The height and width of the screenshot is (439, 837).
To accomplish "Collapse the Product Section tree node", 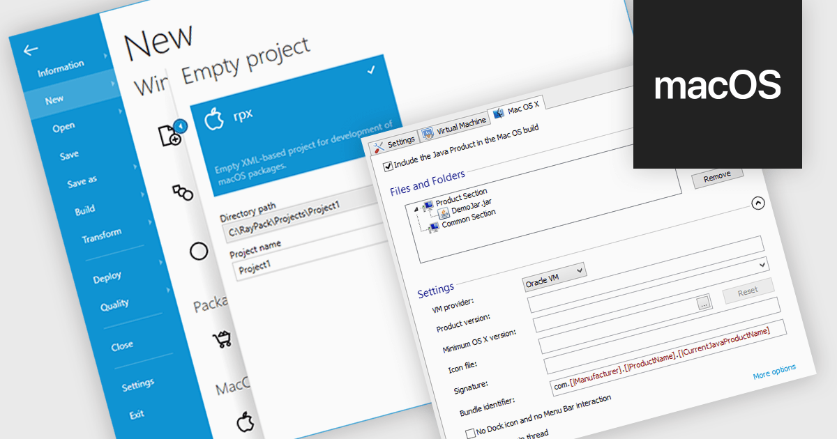I will click(x=416, y=208).
